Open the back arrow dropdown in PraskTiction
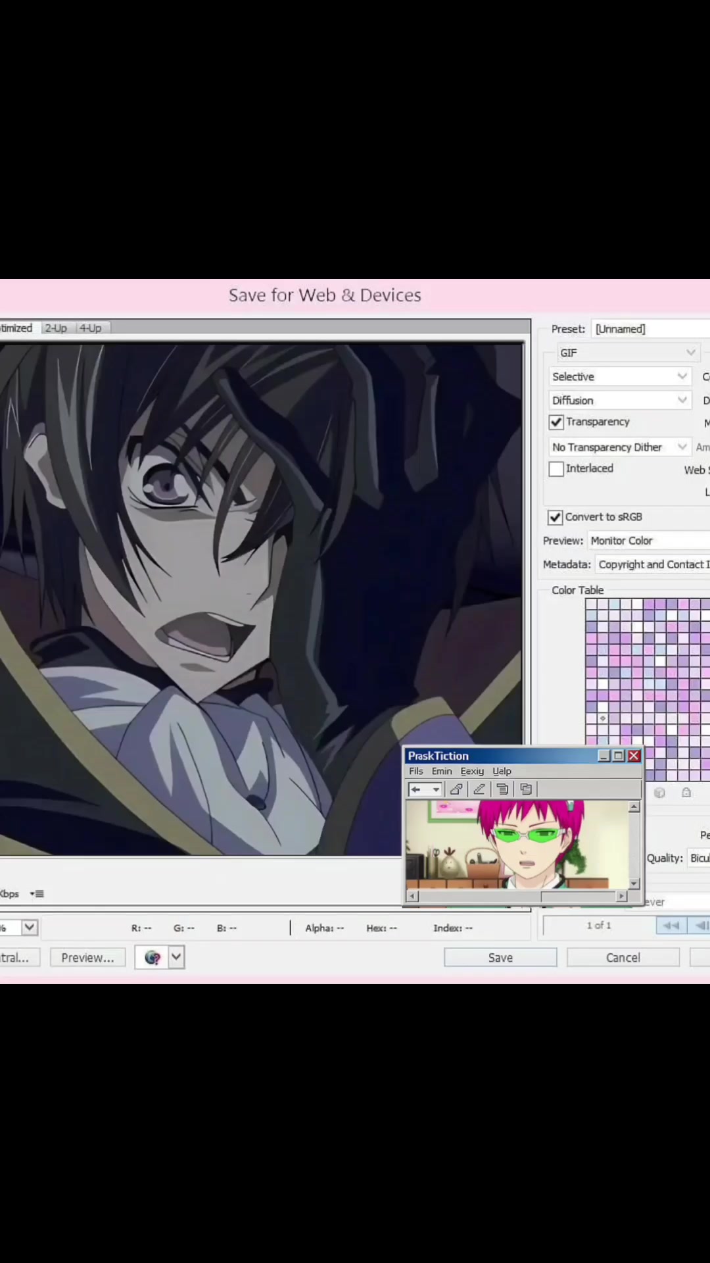 pos(435,789)
